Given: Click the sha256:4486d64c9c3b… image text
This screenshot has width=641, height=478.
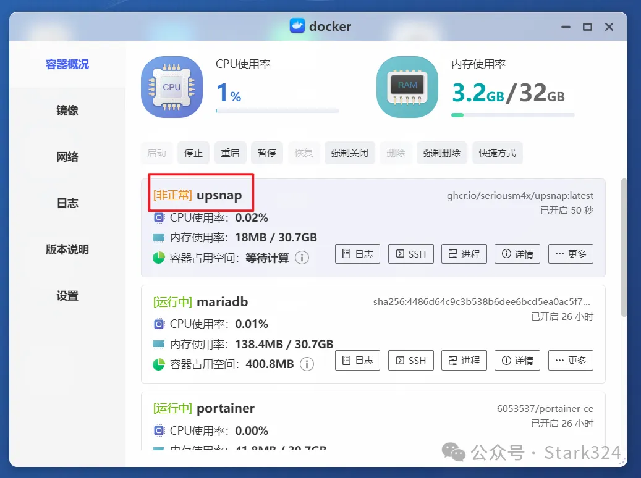Looking at the screenshot, I should click(x=482, y=302).
